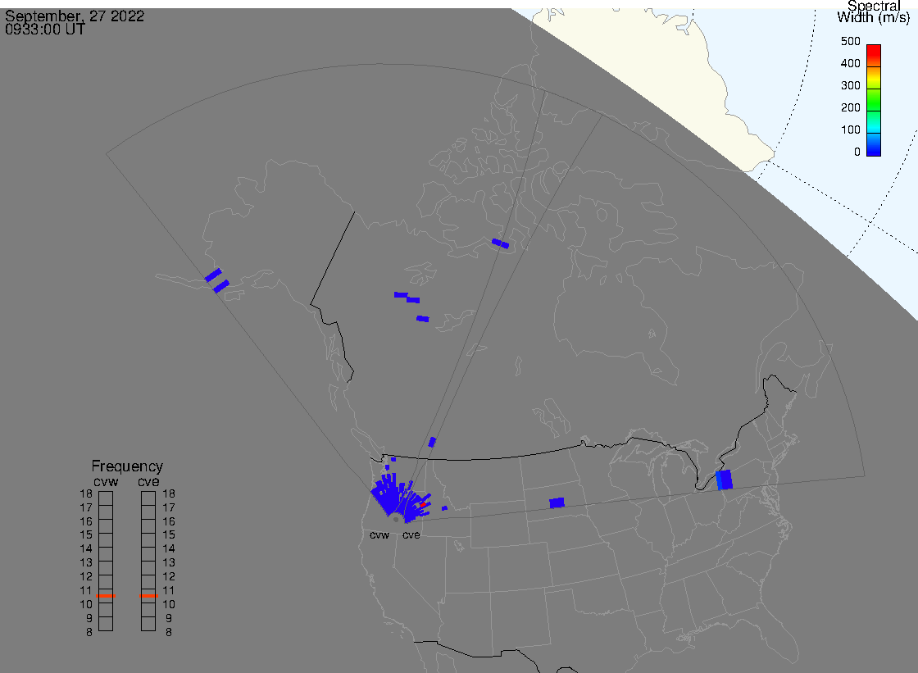918x673 pixels.
Task: Click the time stamp 0933:00 UT
Action: [45, 29]
